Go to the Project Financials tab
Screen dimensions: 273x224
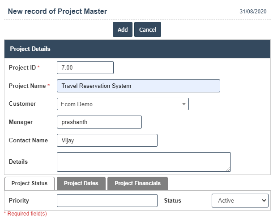click(x=137, y=183)
